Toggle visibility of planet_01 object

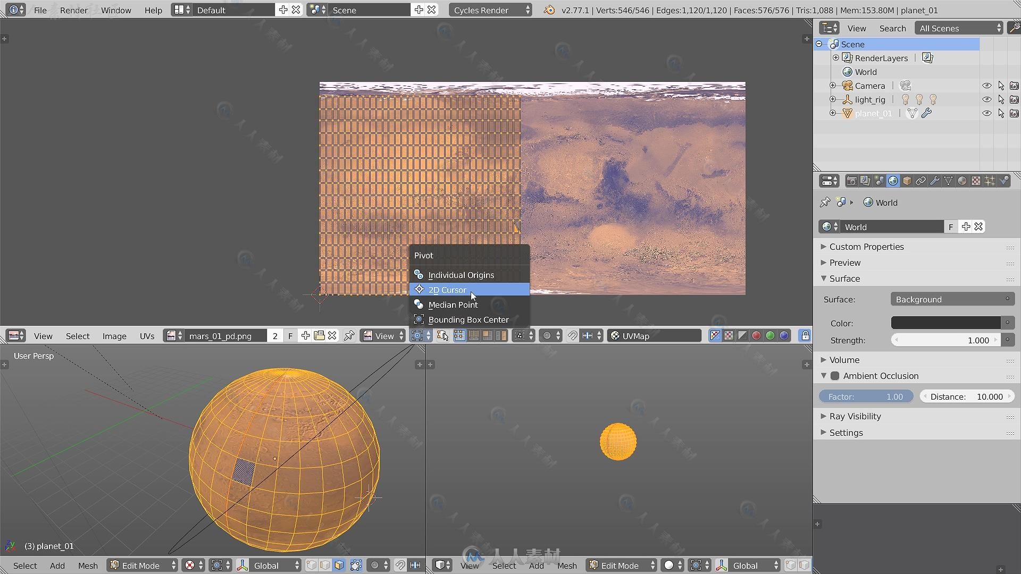click(x=986, y=113)
